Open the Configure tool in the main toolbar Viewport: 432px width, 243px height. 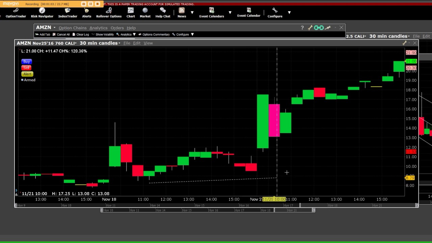(275, 13)
